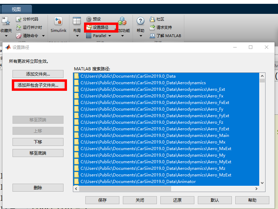Click folder icon of Aero_Main row
This screenshot has height=209, width=278.
(x=76, y=135)
